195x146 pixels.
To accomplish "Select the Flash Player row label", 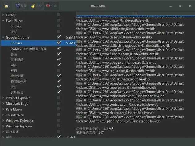I will [x=15, y=21].
